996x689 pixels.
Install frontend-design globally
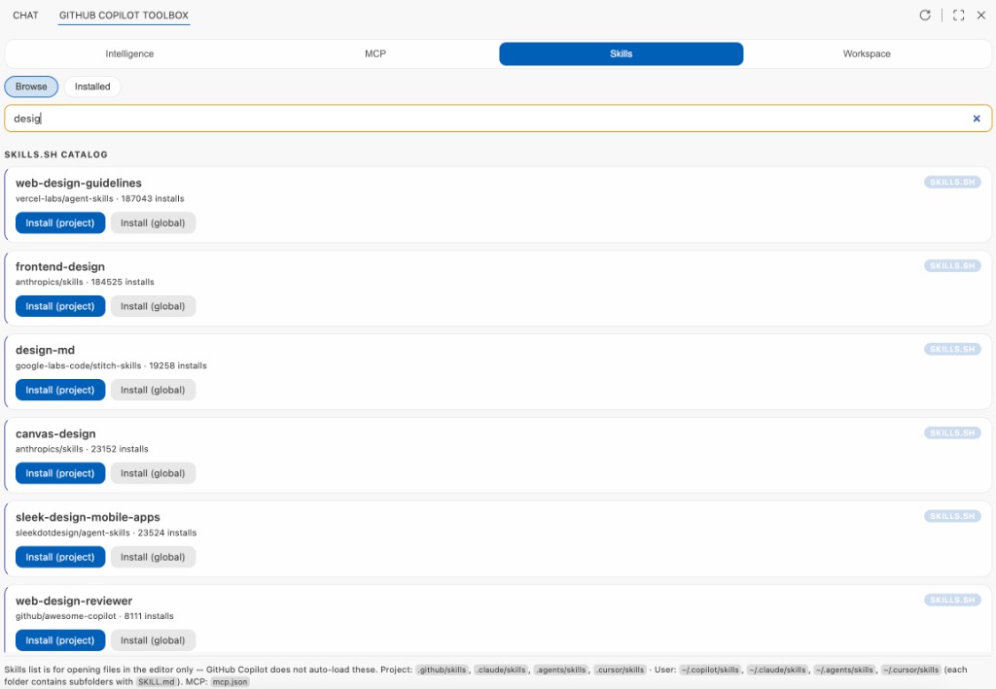(x=153, y=306)
